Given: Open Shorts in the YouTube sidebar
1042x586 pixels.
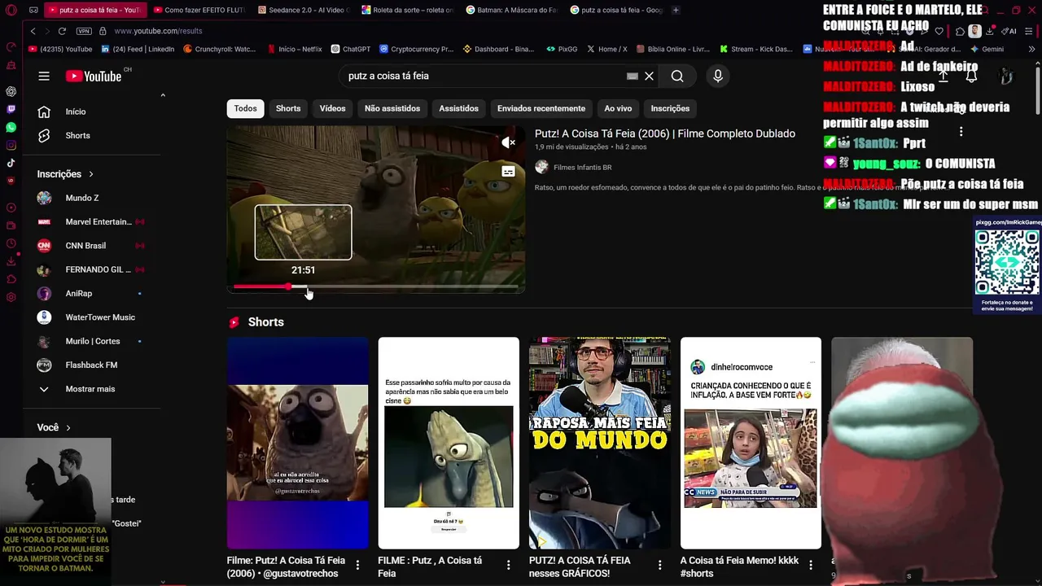Looking at the screenshot, I should 79,135.
